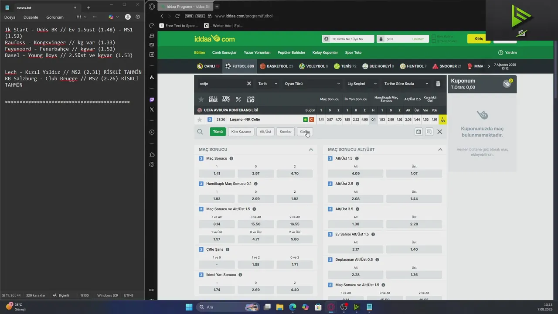Select the Tenis 72 sport tab
558x314 pixels.
pyautogui.click(x=345, y=66)
